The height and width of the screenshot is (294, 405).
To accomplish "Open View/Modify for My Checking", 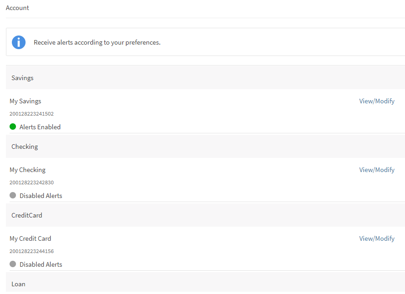I will tap(377, 170).
